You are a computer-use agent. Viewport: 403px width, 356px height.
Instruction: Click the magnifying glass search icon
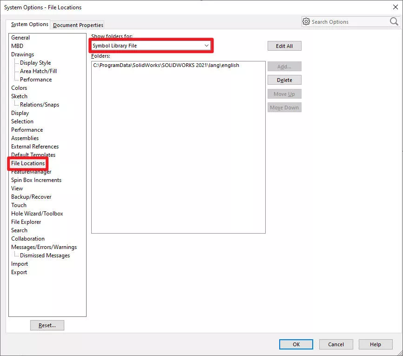tap(394, 21)
